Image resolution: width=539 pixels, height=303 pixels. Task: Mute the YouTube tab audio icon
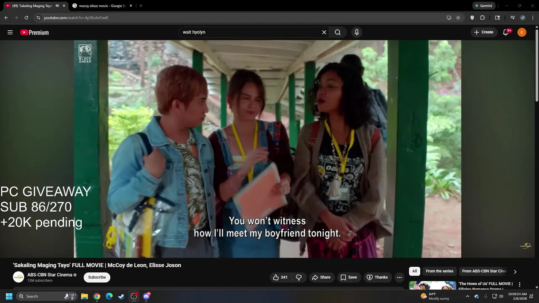(57, 6)
